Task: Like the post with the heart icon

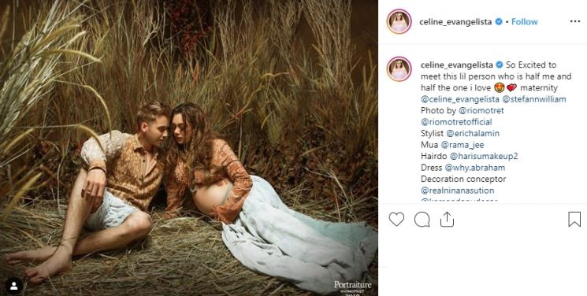Action: point(396,220)
